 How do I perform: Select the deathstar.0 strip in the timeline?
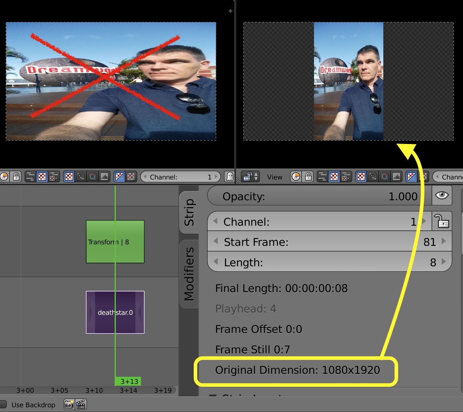[x=115, y=312]
